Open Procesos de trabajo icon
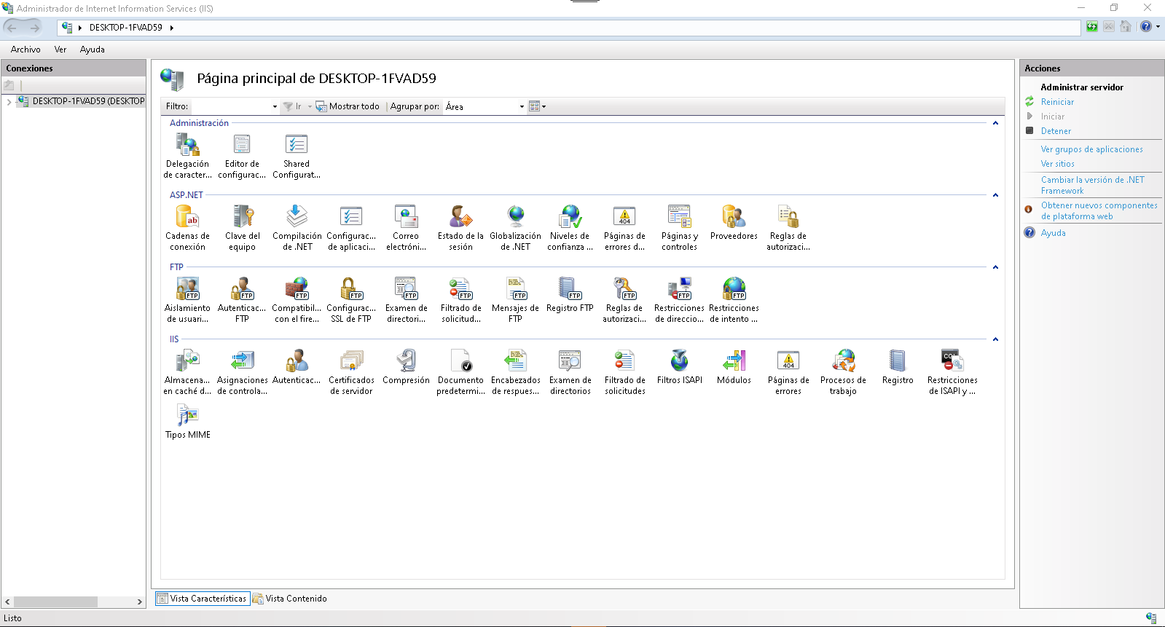This screenshot has height=627, width=1165. pyautogui.click(x=843, y=362)
